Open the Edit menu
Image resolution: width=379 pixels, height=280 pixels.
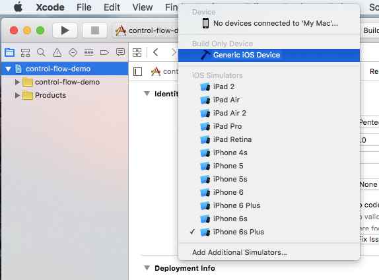coord(112,7)
